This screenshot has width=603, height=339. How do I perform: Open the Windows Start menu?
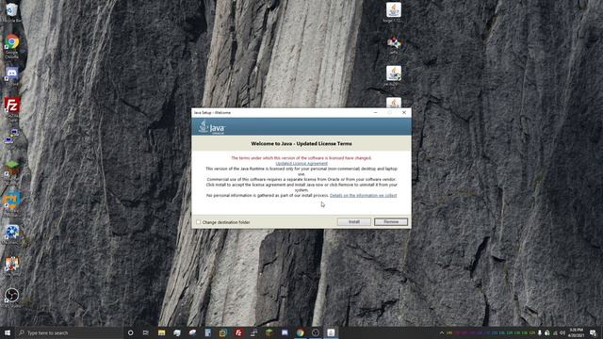[x=8, y=332]
